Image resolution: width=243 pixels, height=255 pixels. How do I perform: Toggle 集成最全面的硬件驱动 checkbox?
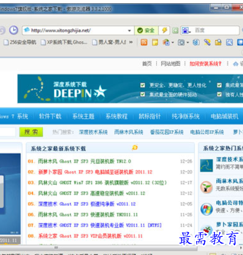point(143,94)
